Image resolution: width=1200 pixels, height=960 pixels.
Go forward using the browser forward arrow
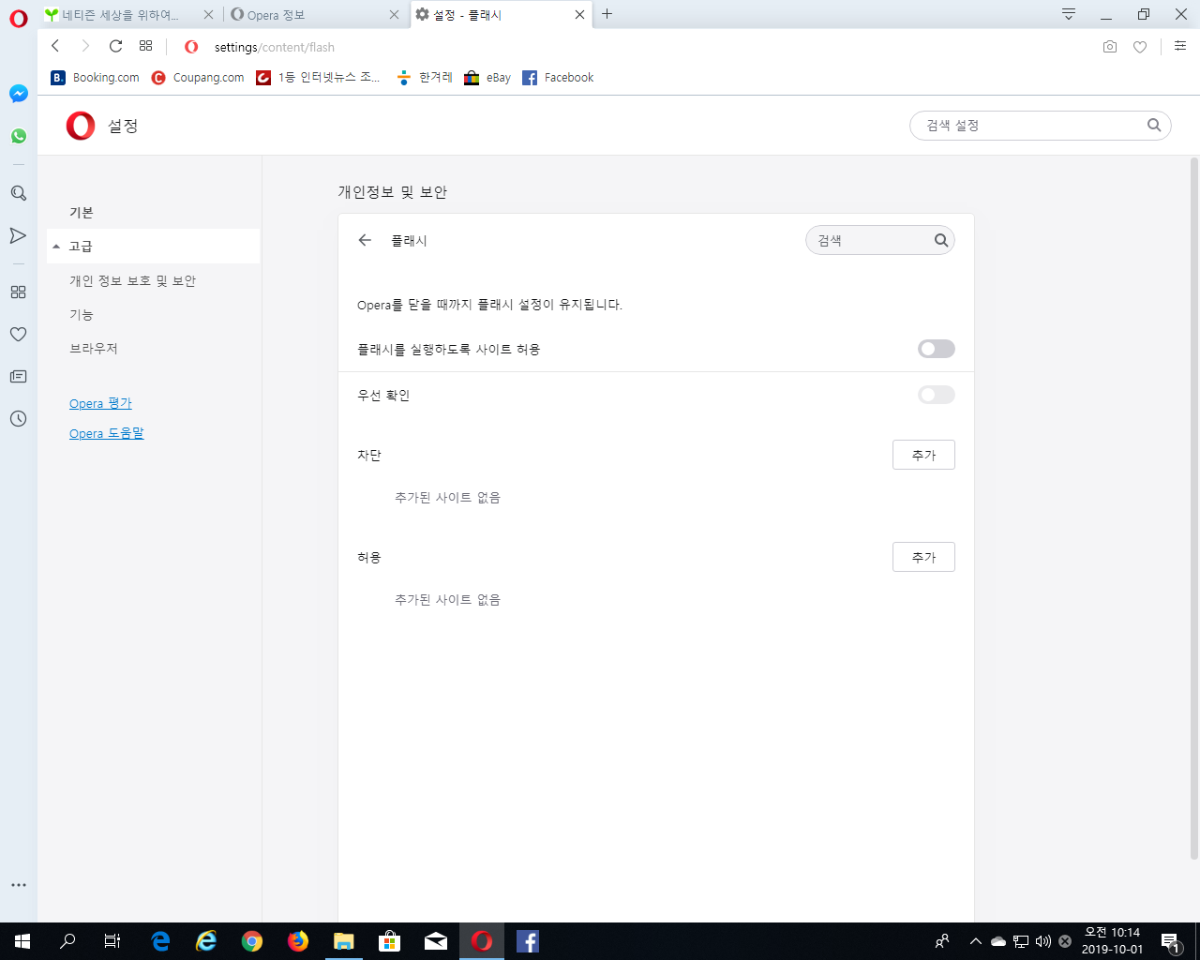pyautogui.click(x=85, y=46)
